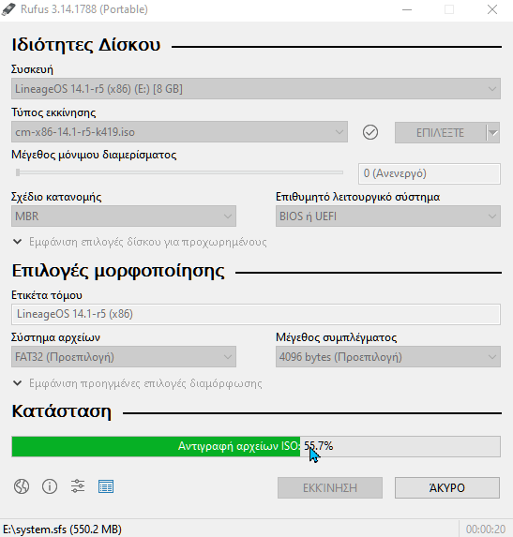The height and width of the screenshot is (537, 513).
Task: Open the BIOS ή UEFI target dropdown
Action: [x=388, y=216]
